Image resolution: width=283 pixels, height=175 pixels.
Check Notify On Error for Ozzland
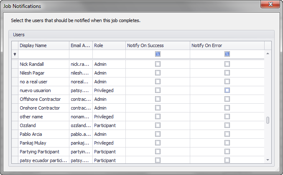coord(227,125)
